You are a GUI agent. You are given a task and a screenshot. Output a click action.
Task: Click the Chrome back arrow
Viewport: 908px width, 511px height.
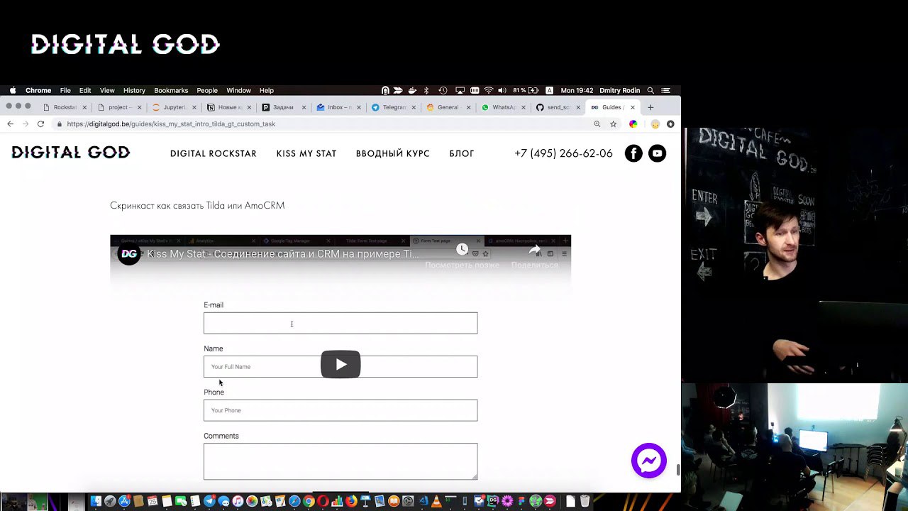tap(10, 123)
